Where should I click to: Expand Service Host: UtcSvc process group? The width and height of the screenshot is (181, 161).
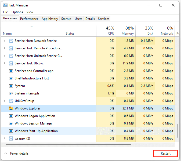pos(4,63)
